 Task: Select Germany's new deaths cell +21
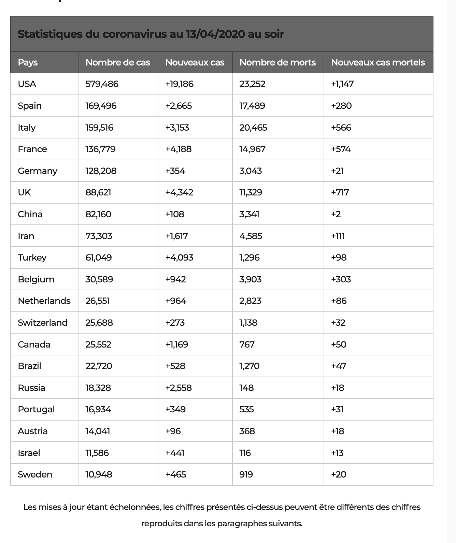click(x=337, y=171)
